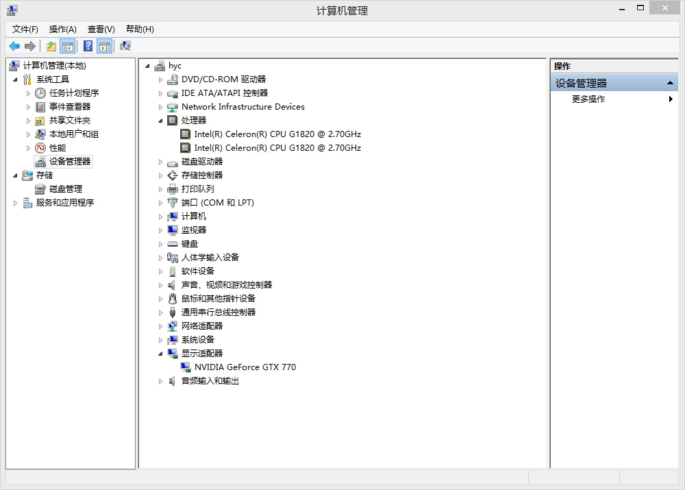This screenshot has height=490, width=685.
Task: Select the 计算机 device category row
Action: (x=194, y=217)
